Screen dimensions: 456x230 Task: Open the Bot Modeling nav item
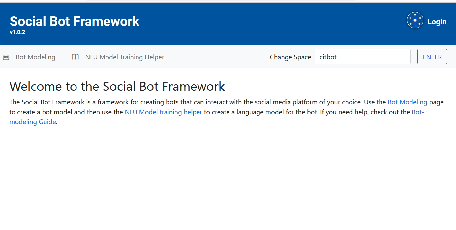tap(36, 57)
